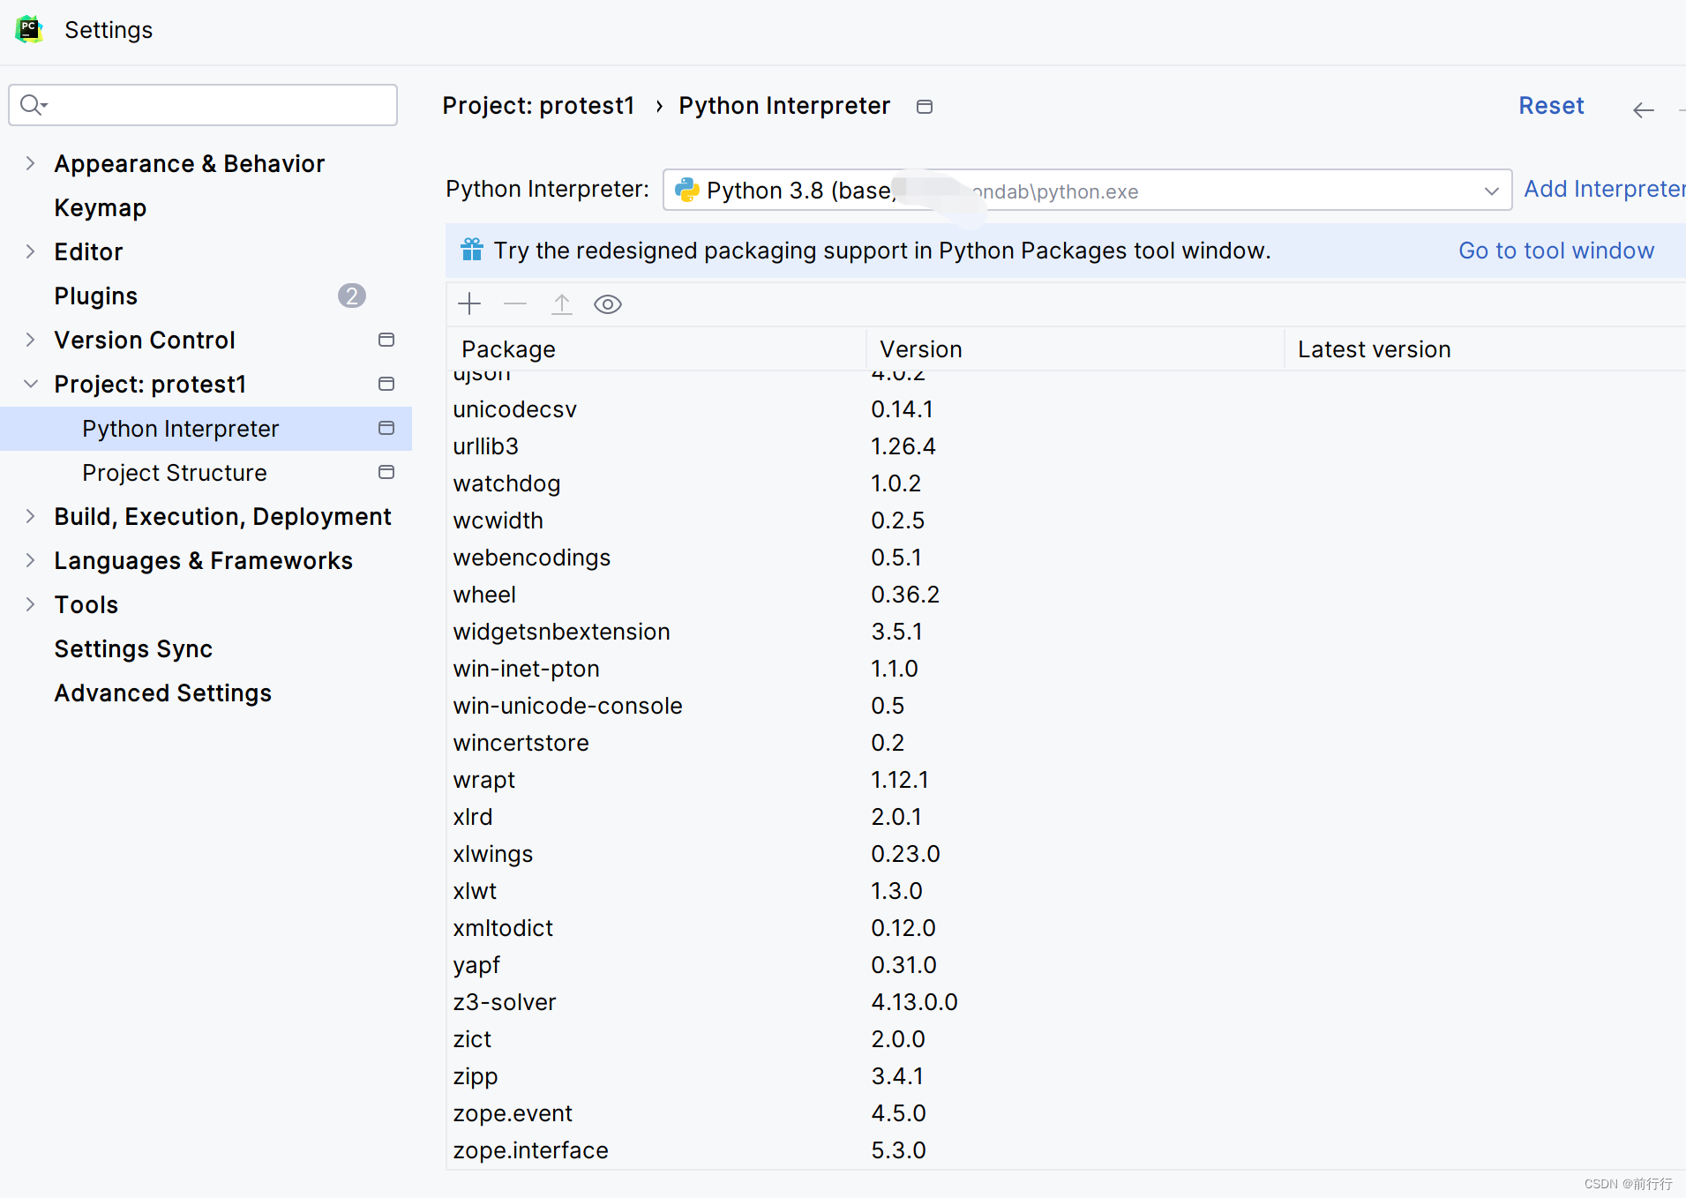Select the xlwings package row

coord(1066,854)
